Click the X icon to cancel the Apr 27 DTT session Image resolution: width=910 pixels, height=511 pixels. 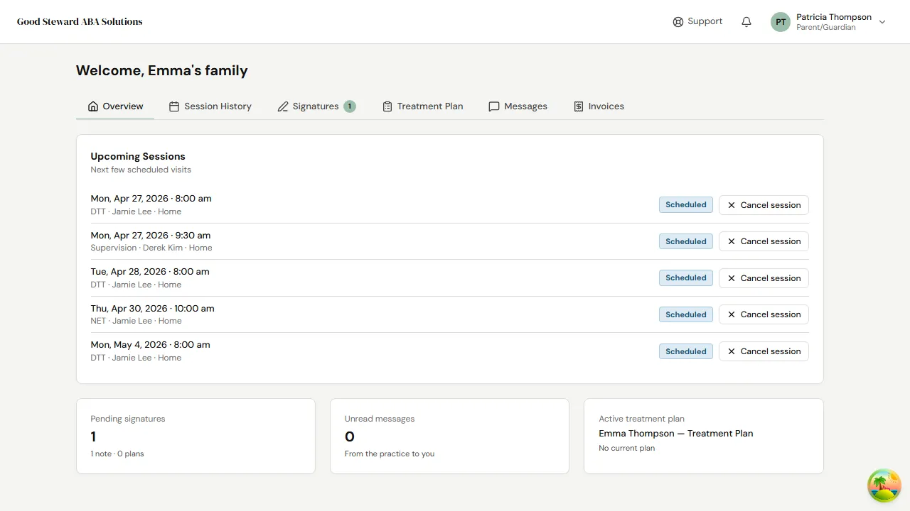[x=732, y=205]
